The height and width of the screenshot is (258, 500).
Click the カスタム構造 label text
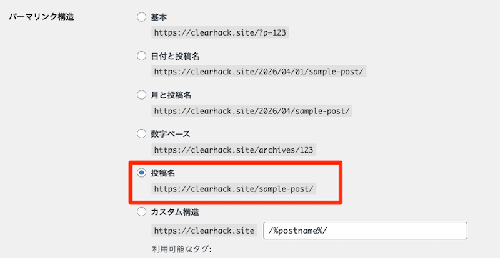175,212
